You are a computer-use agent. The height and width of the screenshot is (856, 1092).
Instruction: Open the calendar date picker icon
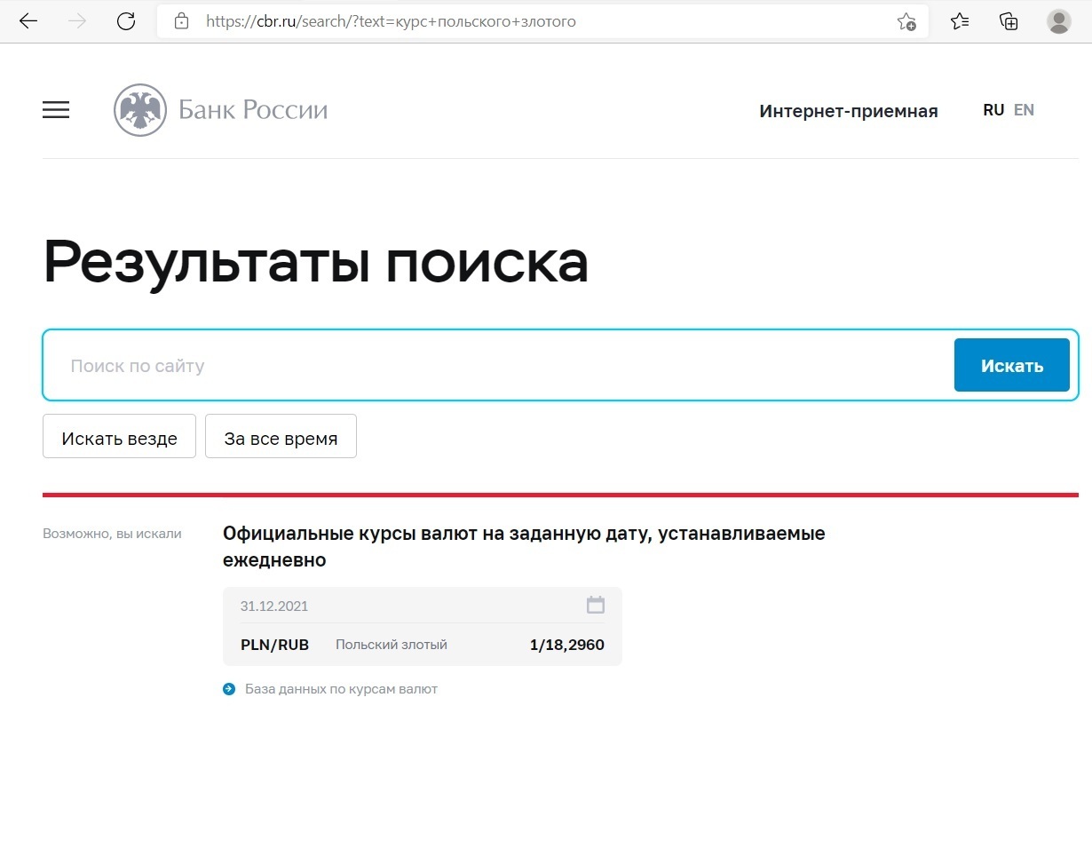596,606
